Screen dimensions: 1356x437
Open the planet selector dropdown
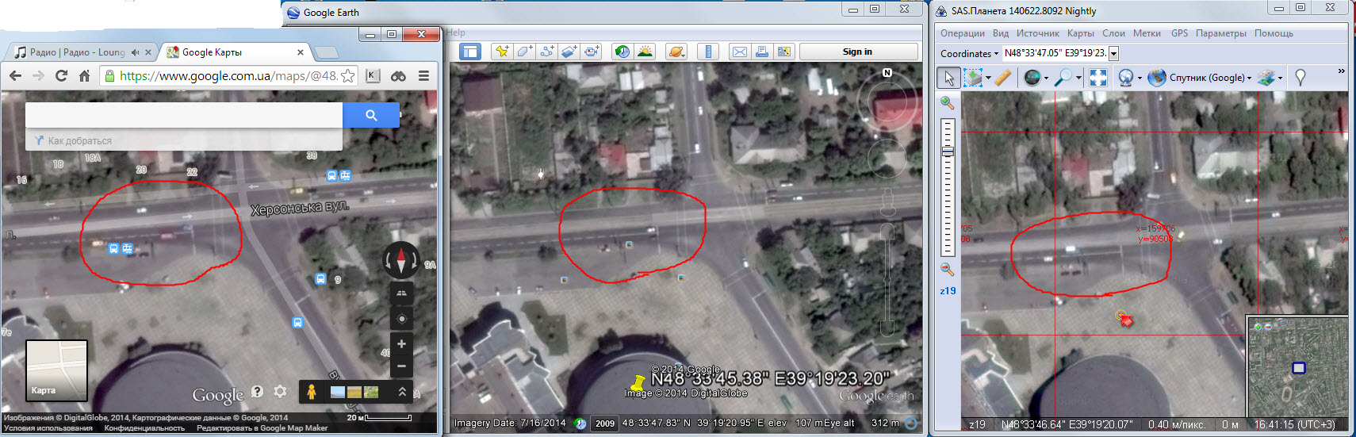(676, 52)
